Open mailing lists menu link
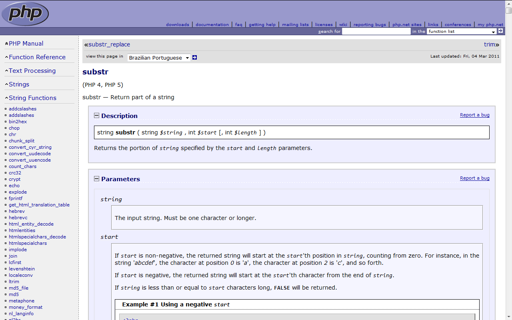Viewport: 512px width, 320px height. point(295,24)
